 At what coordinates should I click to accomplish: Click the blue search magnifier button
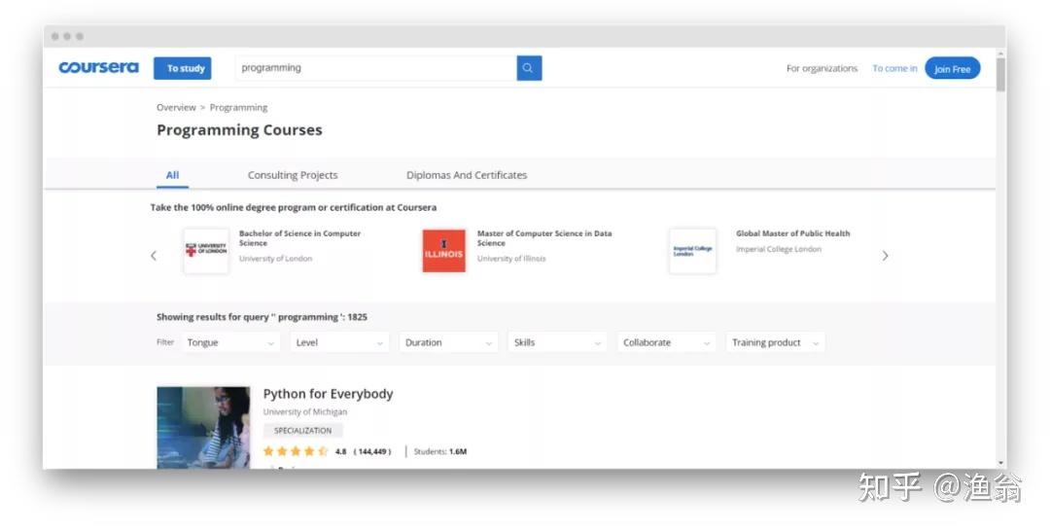[529, 68]
